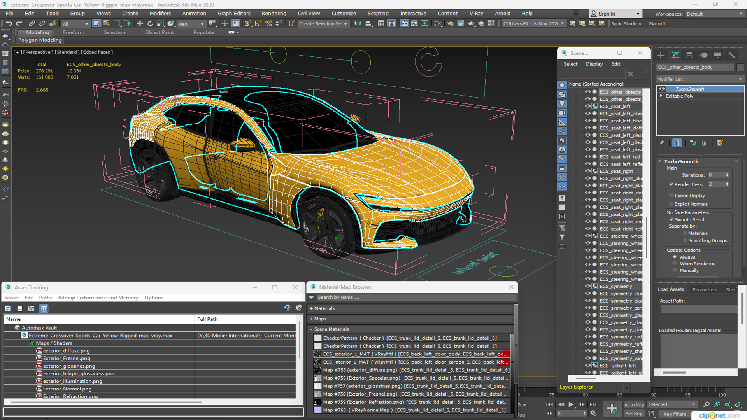Collapse the TurboSmooth rollout

click(x=660, y=161)
